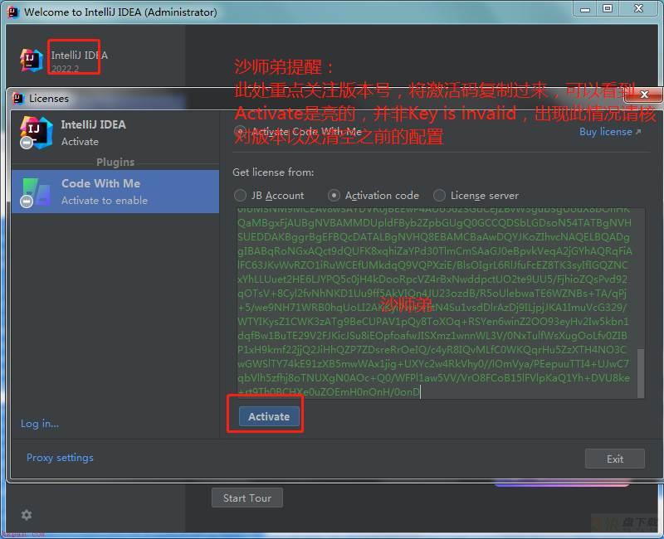The width and height of the screenshot is (664, 539).
Task: Click the Exit button
Action: (615, 459)
